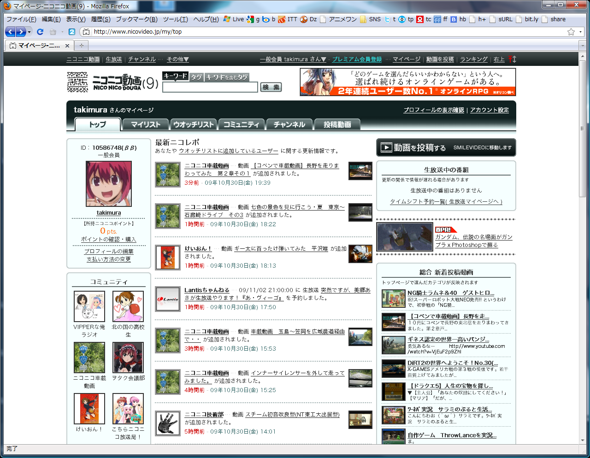Viewport: 590px width, 458px height.
Task: Click the browser Forward arrow button
Action: click(21, 32)
